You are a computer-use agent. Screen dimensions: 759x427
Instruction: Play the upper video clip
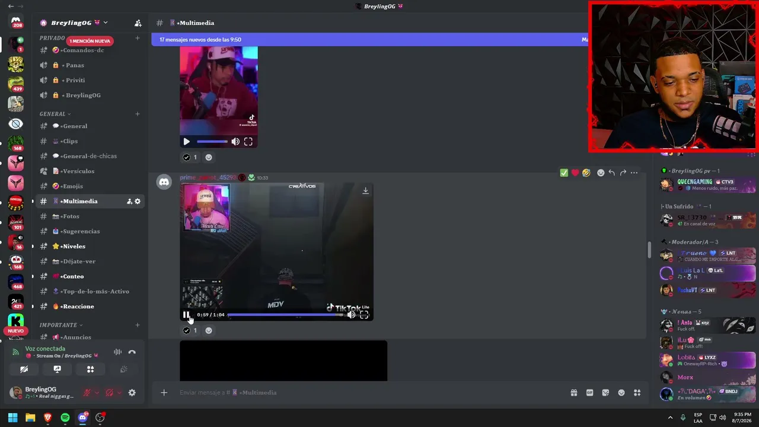pos(187,142)
